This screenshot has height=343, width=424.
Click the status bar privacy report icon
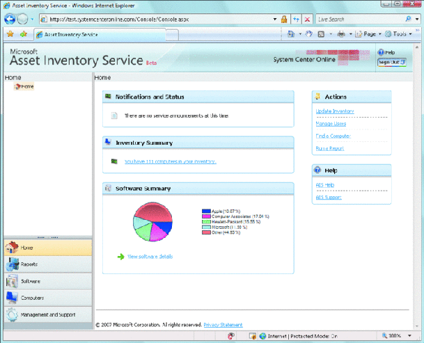[x=231, y=336]
